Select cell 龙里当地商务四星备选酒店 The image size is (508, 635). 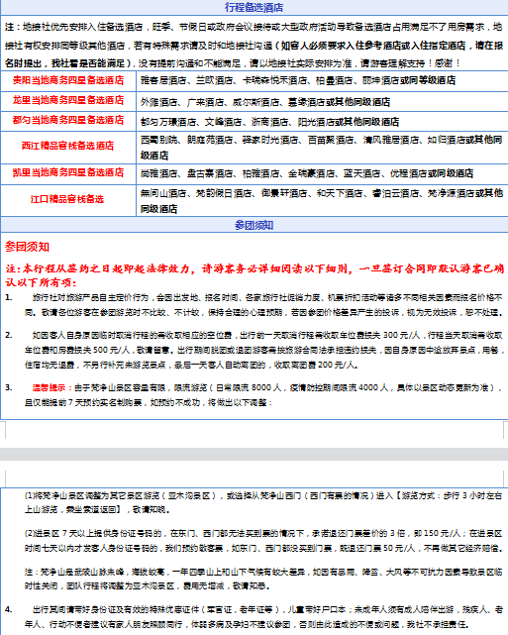coord(68,100)
